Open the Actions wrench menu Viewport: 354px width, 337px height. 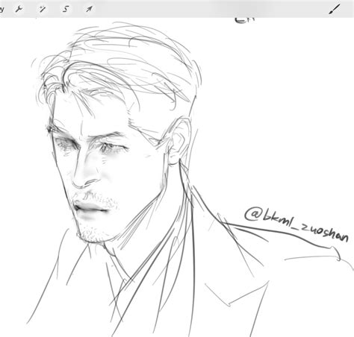[19, 9]
